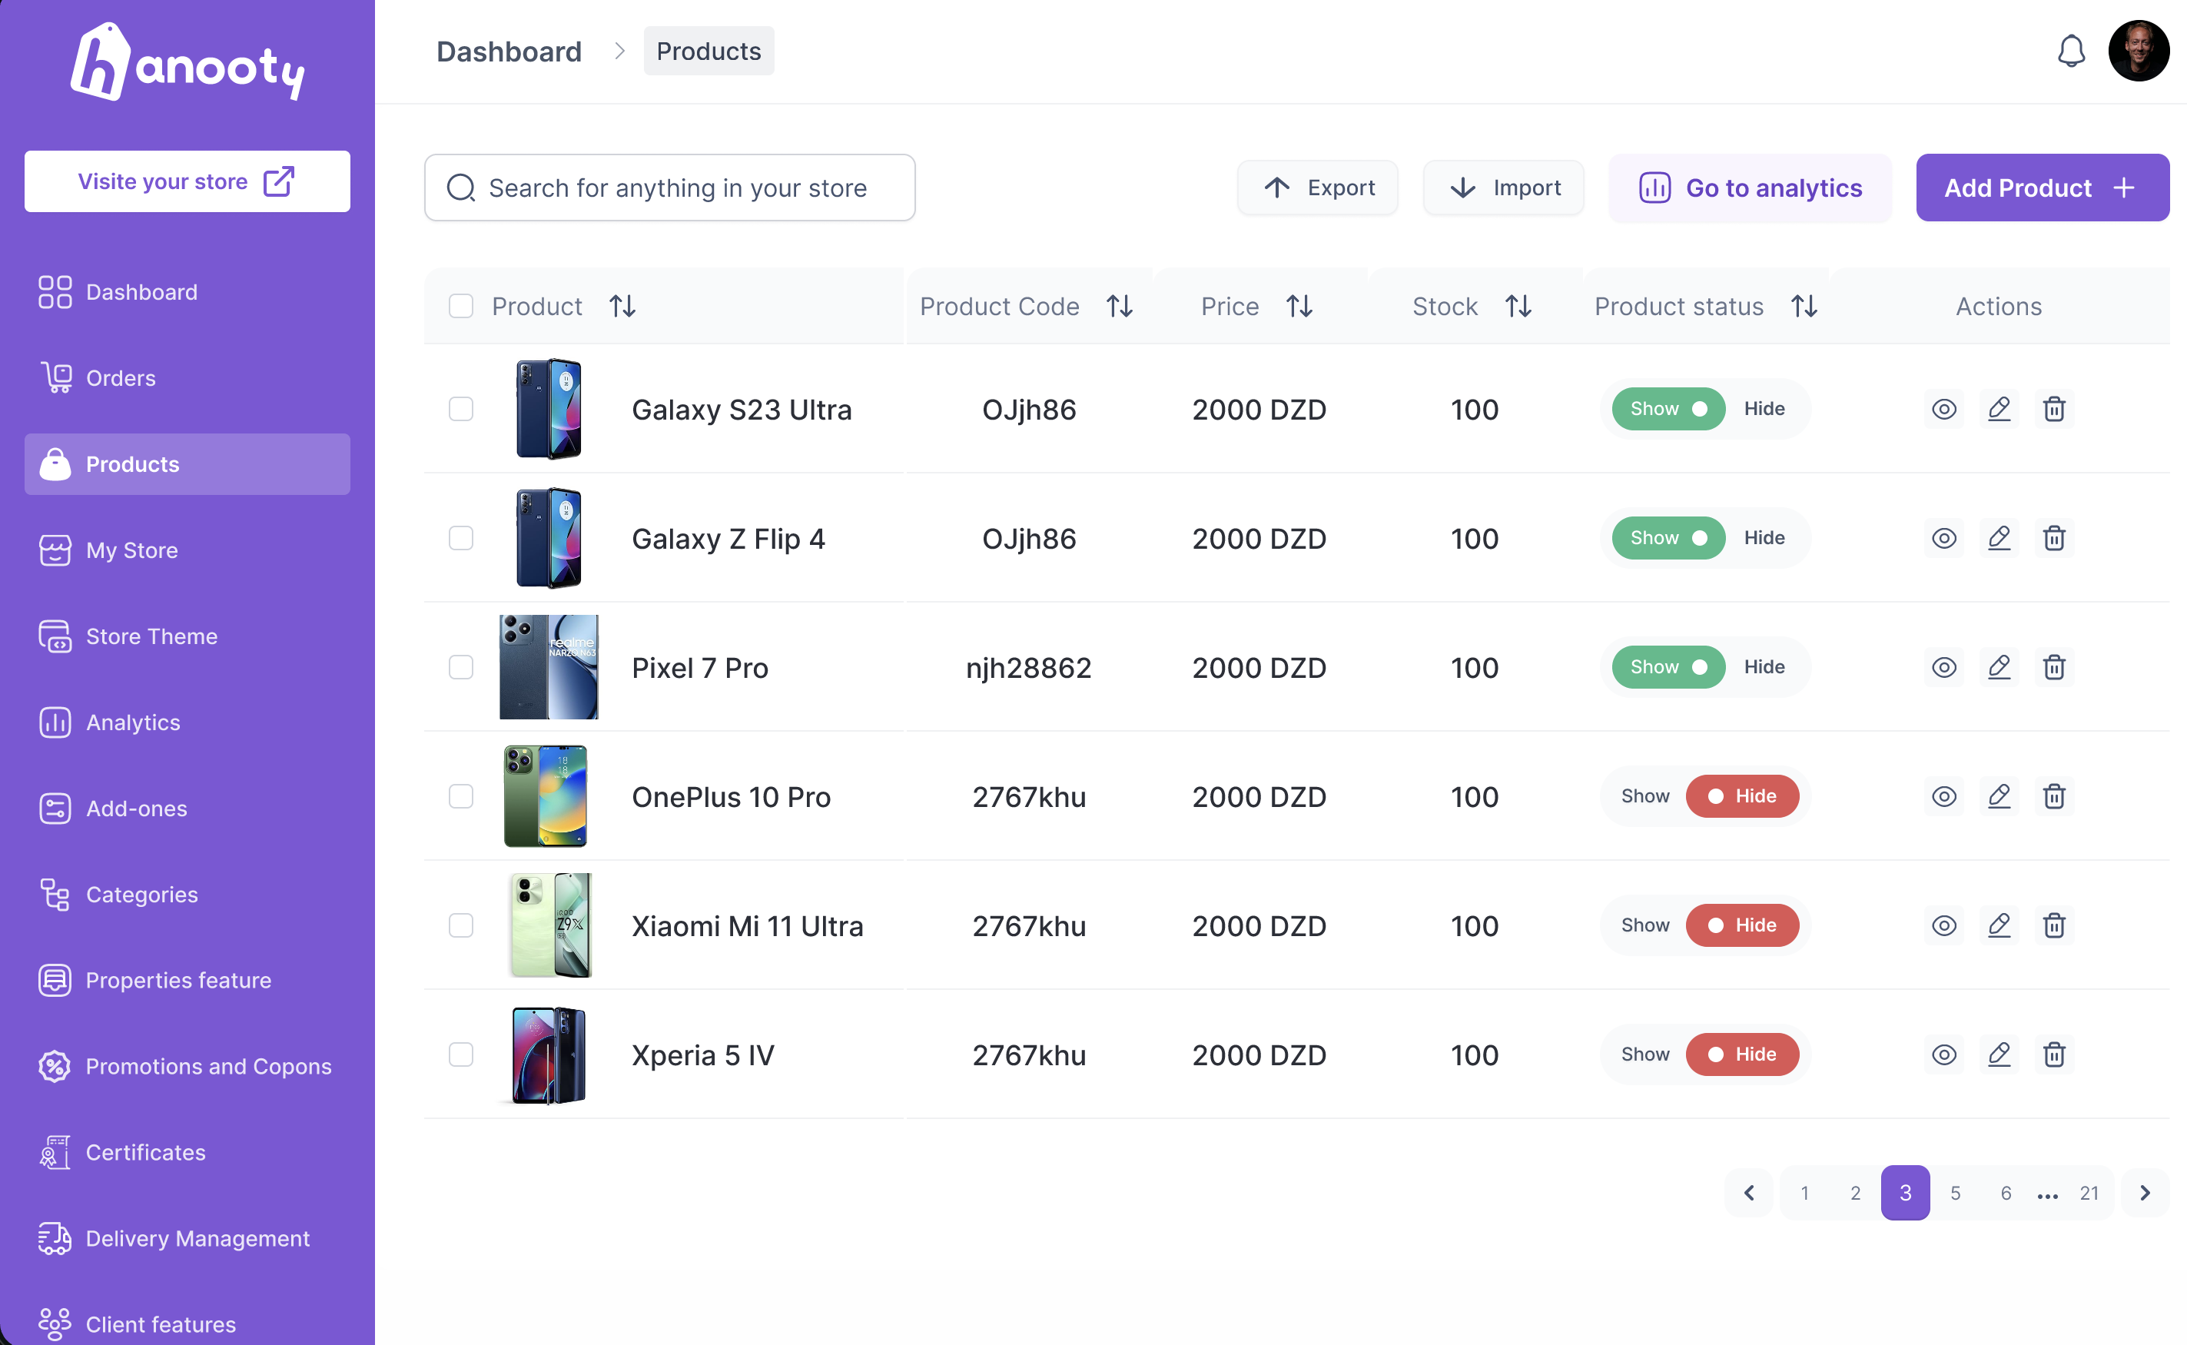
Task: Jump to page 21 in pagination
Action: (2089, 1193)
